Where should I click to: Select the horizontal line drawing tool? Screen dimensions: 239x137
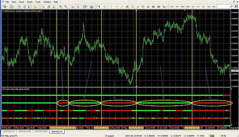[x=117, y=7]
